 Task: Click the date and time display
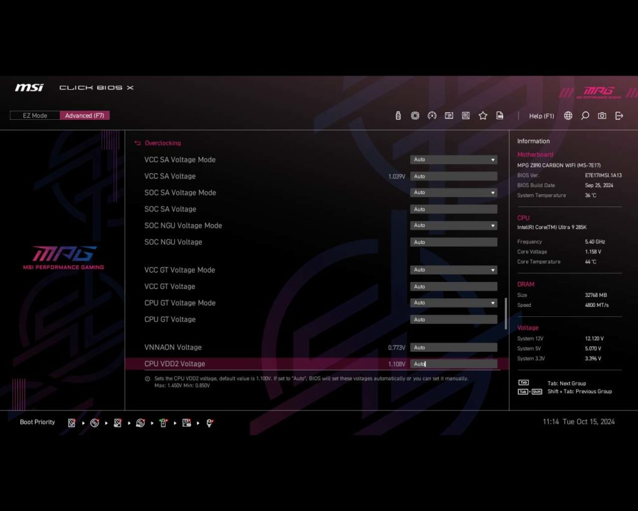click(579, 422)
